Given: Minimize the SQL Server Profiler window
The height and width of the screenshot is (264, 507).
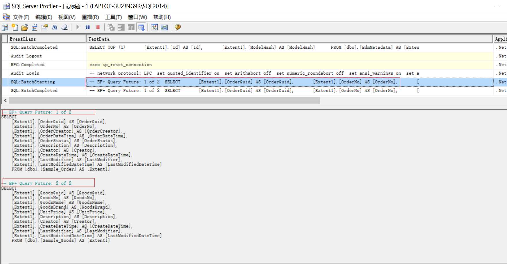Looking at the screenshot, I should tap(497, 6).
